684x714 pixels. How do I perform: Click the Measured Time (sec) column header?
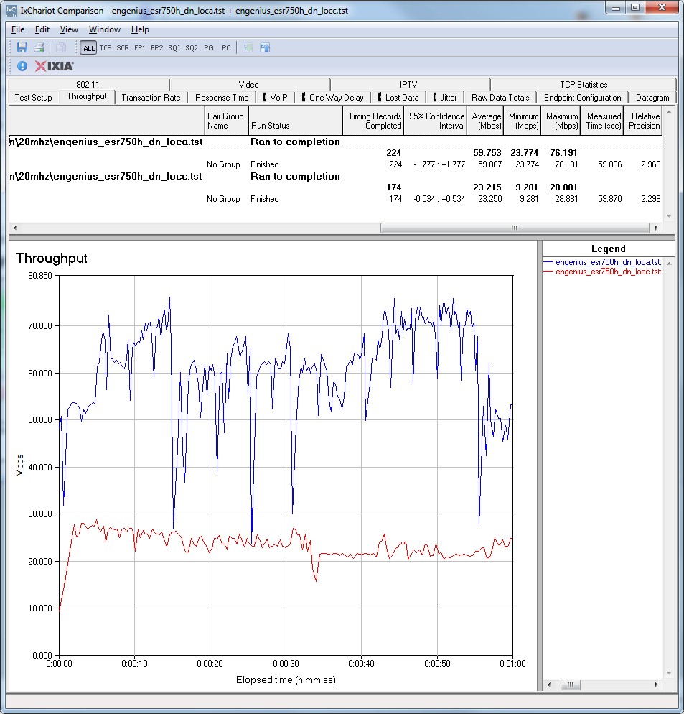point(602,121)
